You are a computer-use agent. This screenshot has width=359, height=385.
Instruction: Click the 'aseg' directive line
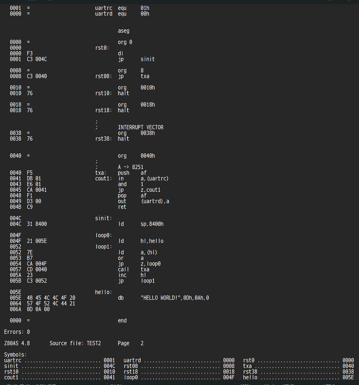pyautogui.click(x=124, y=31)
